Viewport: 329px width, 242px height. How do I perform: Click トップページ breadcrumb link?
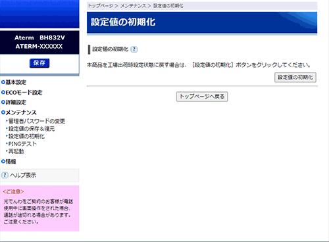click(101, 6)
